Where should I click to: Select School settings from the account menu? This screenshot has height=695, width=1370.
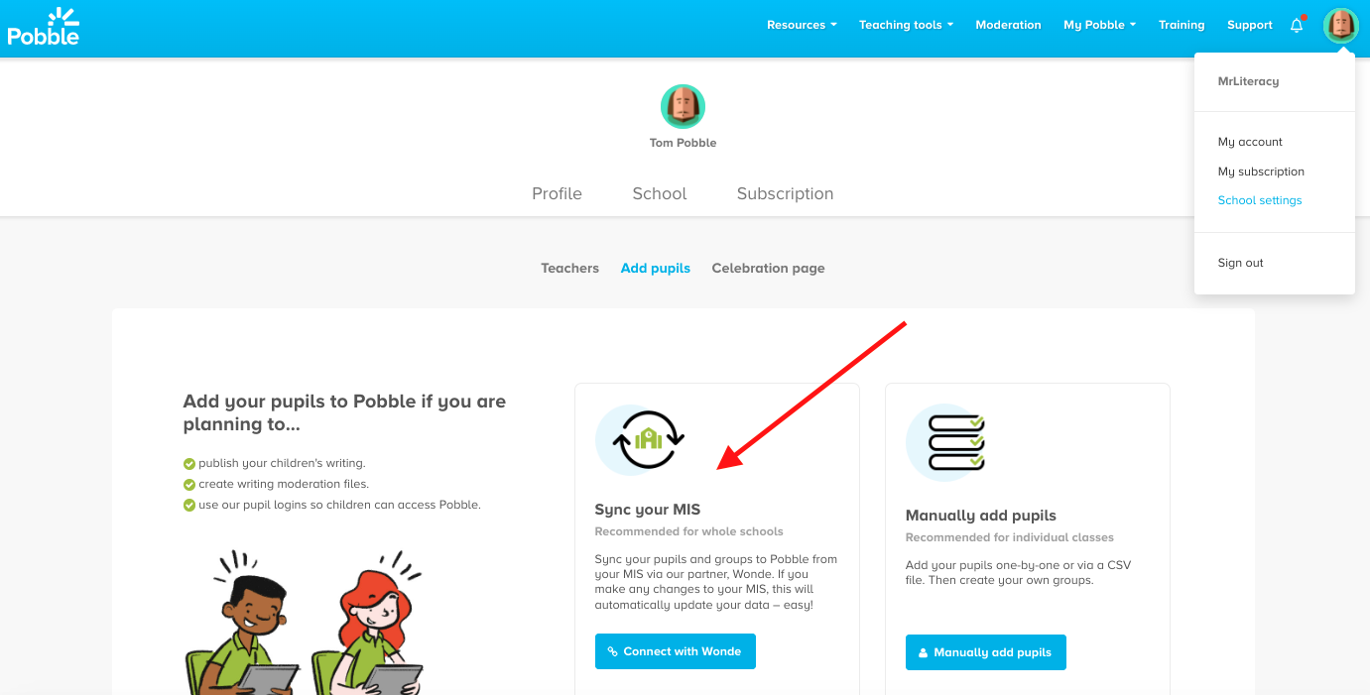[x=1260, y=200]
